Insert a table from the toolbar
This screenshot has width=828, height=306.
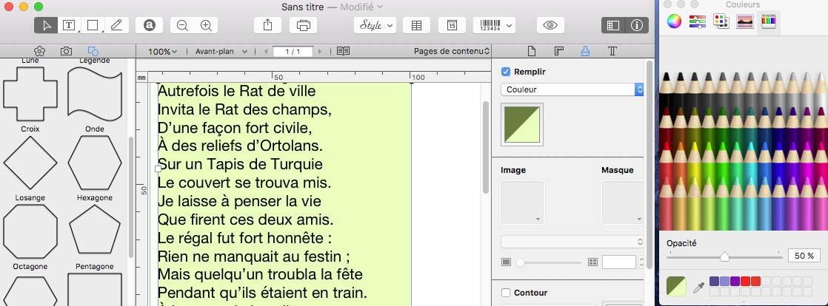pyautogui.click(x=416, y=25)
